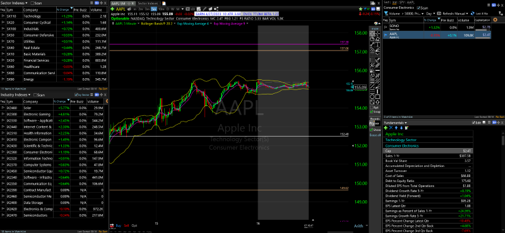This screenshot has width=505, height=233.
Task: Toggle the By Sector checkbox
Action: pos(76,95)
